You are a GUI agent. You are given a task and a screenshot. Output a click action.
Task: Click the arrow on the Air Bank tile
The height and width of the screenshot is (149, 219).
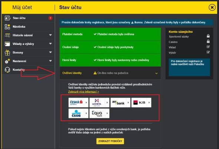click(128, 103)
